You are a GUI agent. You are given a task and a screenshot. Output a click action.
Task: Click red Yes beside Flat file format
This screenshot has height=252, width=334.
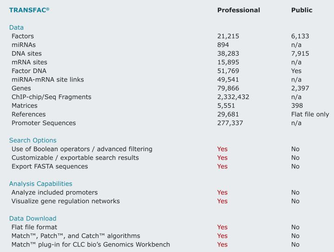(222, 227)
